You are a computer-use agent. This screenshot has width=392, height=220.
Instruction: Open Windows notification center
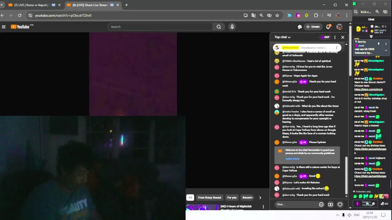point(383,215)
